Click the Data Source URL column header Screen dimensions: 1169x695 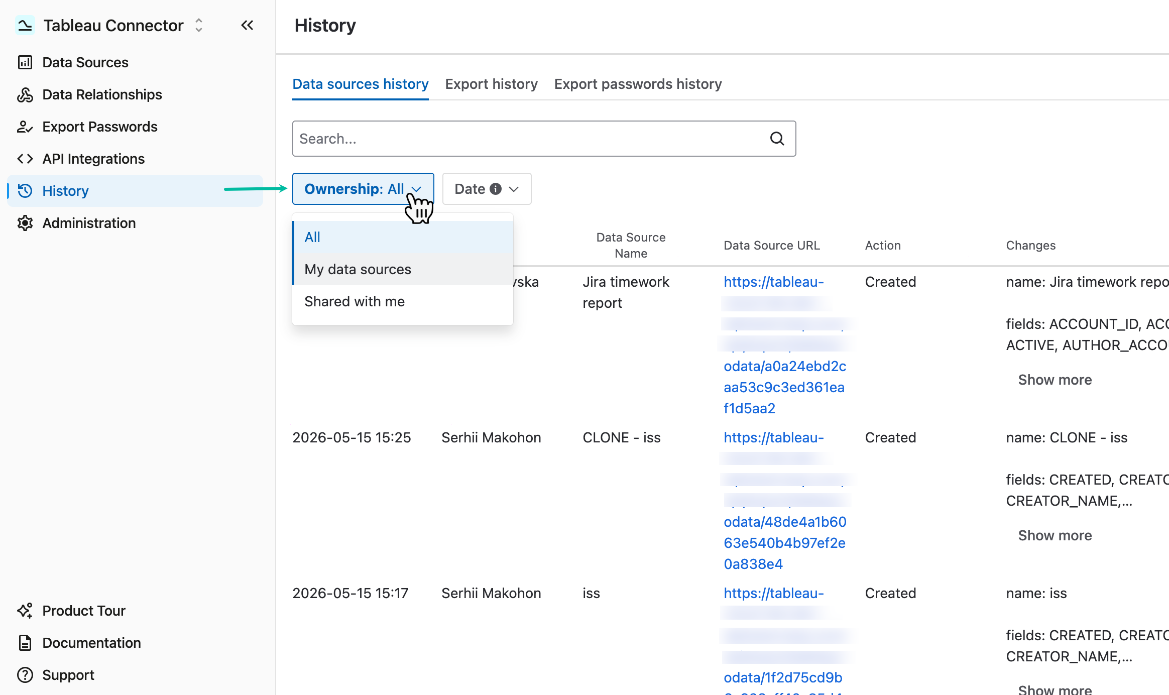tap(772, 245)
